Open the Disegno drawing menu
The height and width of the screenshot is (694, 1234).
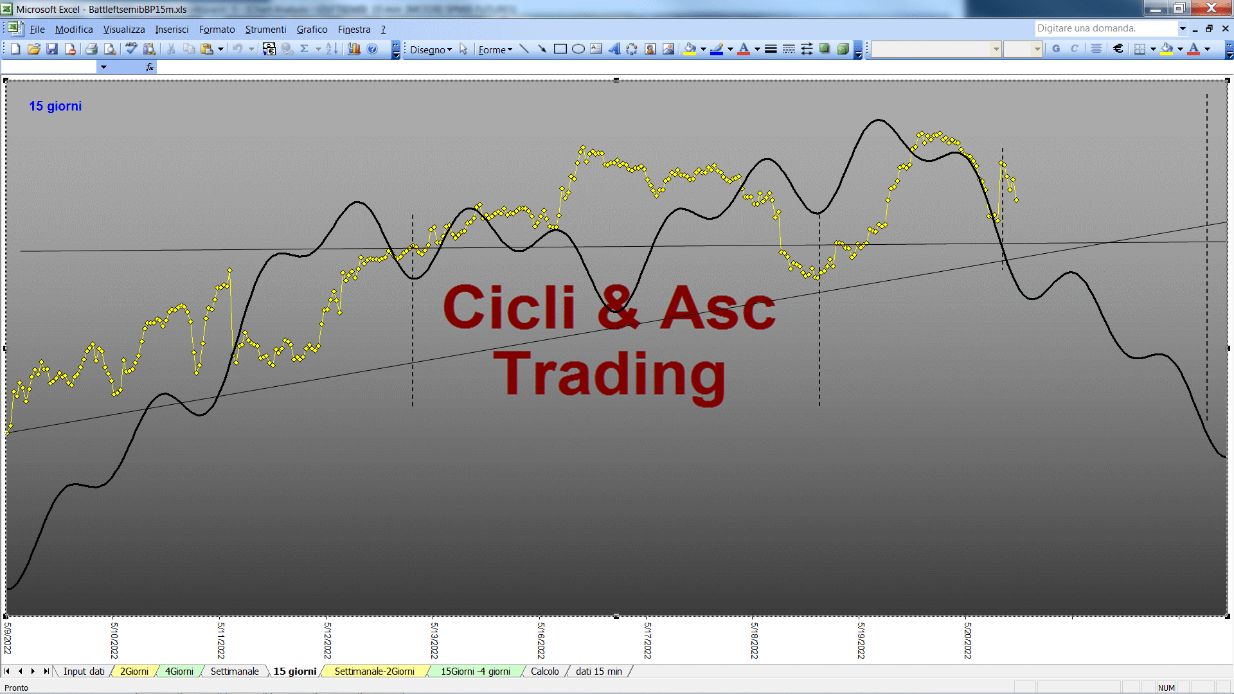pos(431,49)
